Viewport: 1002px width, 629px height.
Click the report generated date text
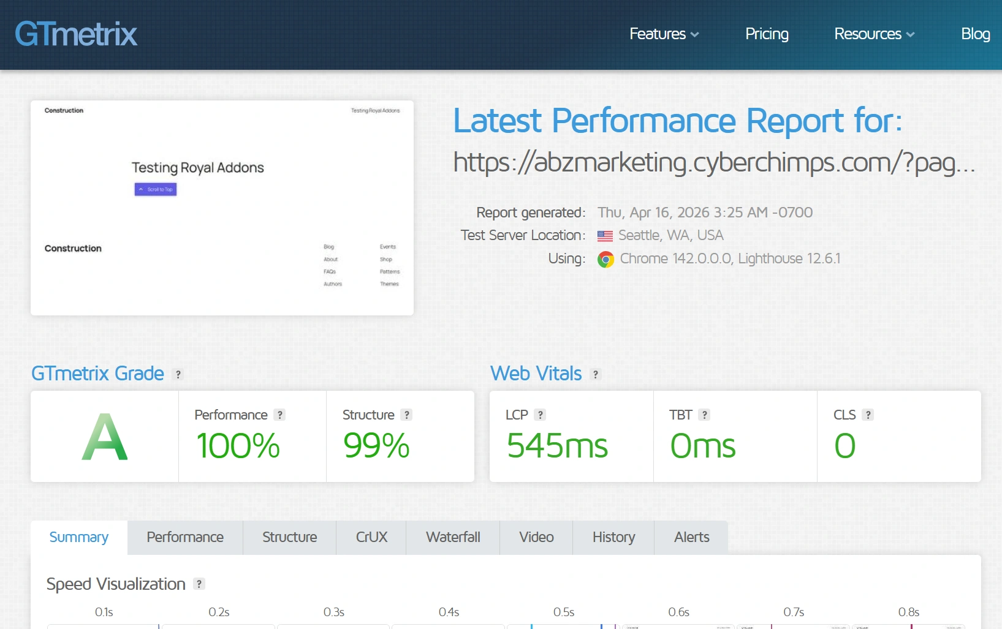(705, 213)
